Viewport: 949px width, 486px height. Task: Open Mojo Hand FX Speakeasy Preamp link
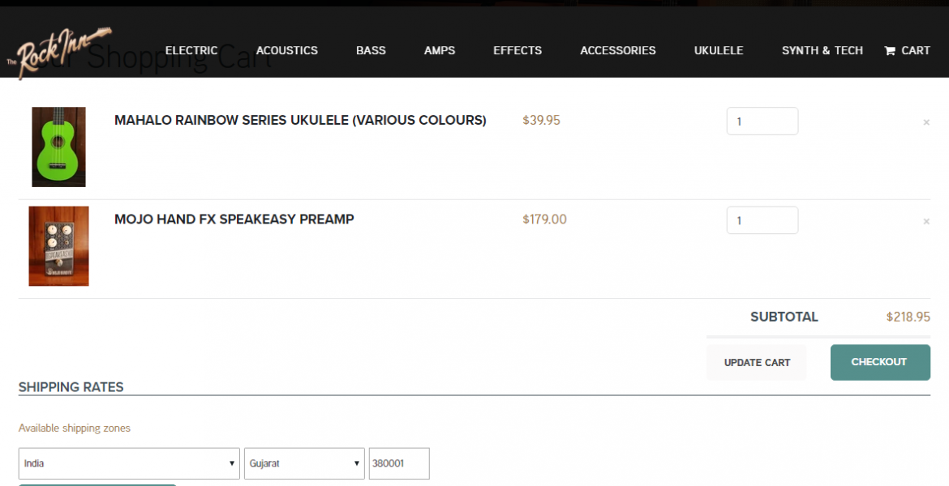click(x=234, y=220)
